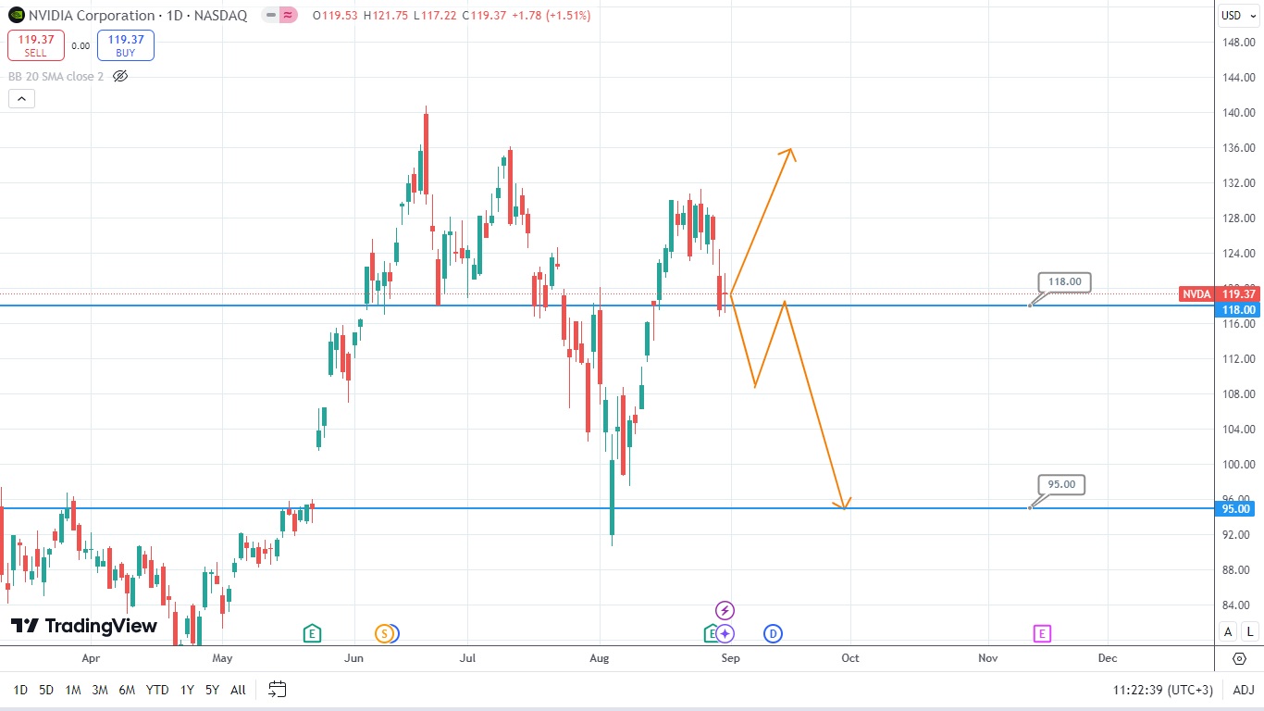Click the gray dash status pill icon
The width and height of the screenshot is (1264, 711).
pyautogui.click(x=270, y=16)
